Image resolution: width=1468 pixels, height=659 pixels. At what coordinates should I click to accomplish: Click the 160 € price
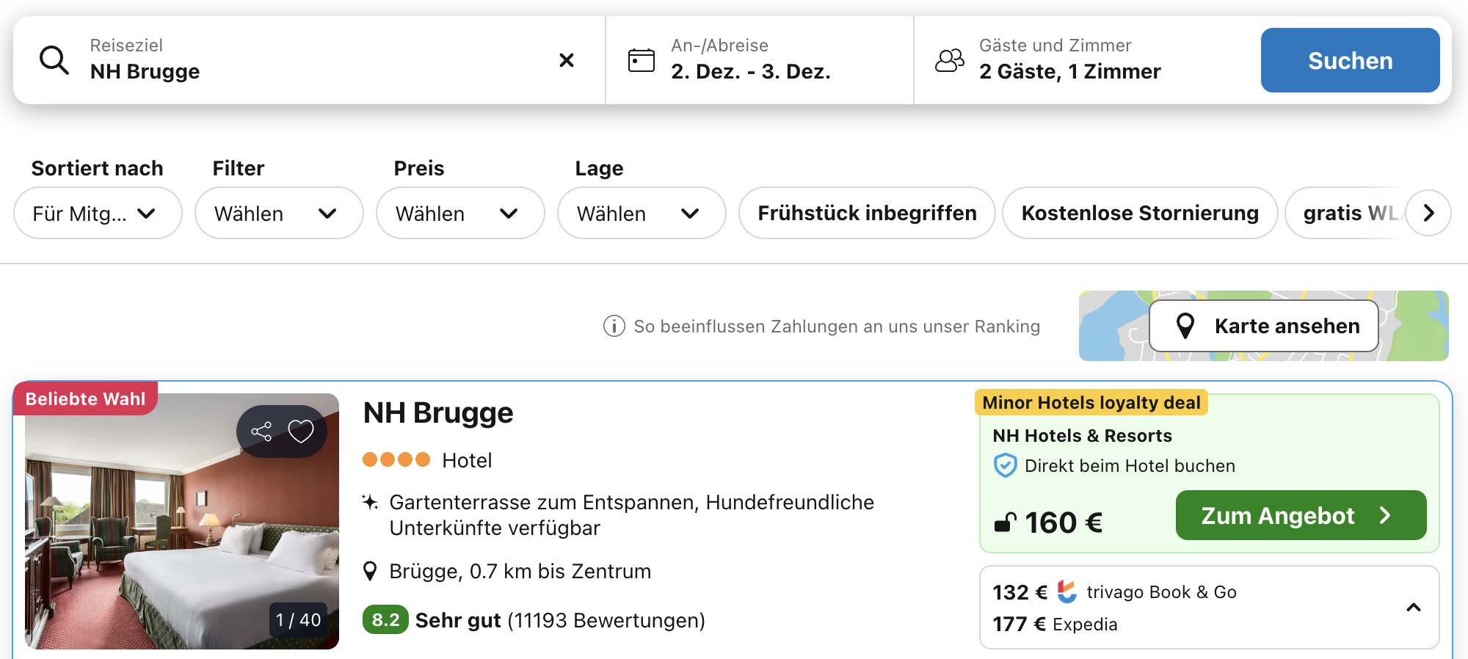[1064, 523]
